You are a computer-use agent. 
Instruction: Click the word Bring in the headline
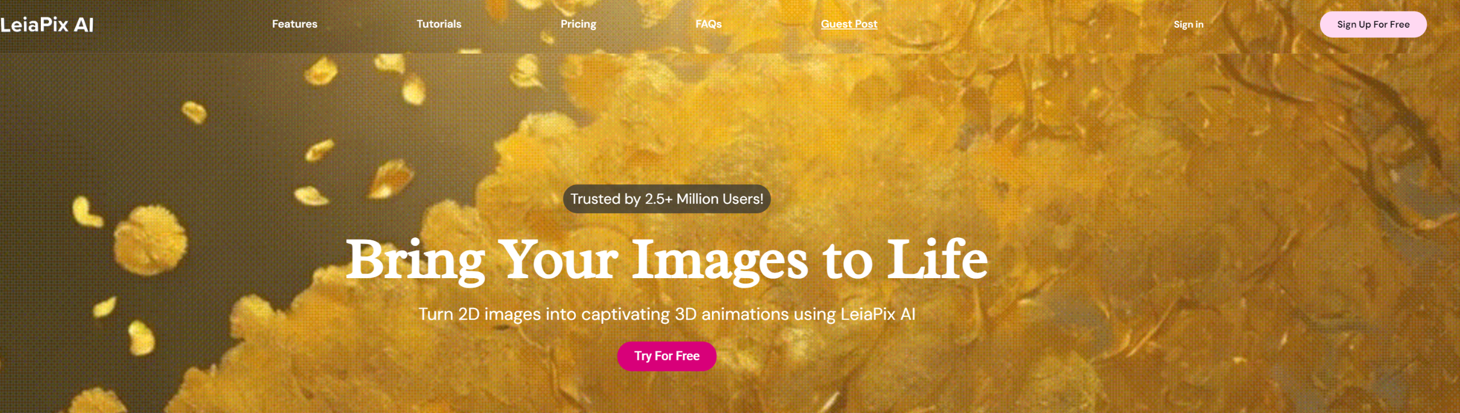tap(415, 260)
